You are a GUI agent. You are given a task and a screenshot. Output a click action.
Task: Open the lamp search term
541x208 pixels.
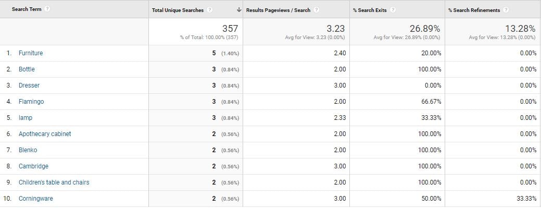[x=25, y=118]
